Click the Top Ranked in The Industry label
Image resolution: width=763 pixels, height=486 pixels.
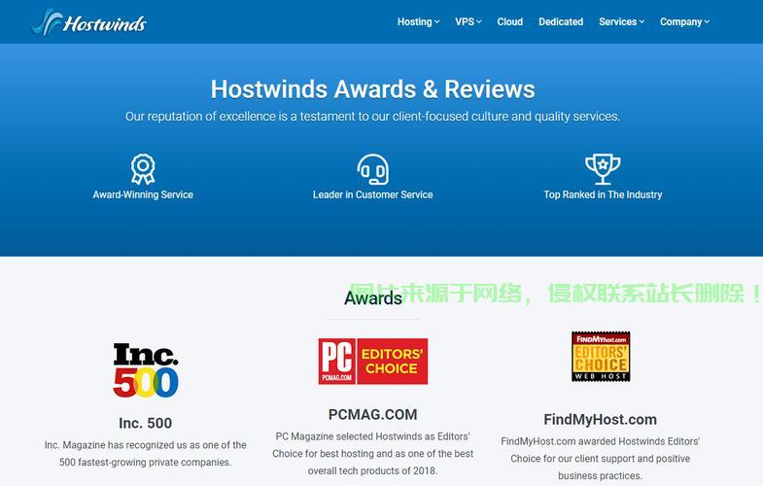click(x=603, y=194)
